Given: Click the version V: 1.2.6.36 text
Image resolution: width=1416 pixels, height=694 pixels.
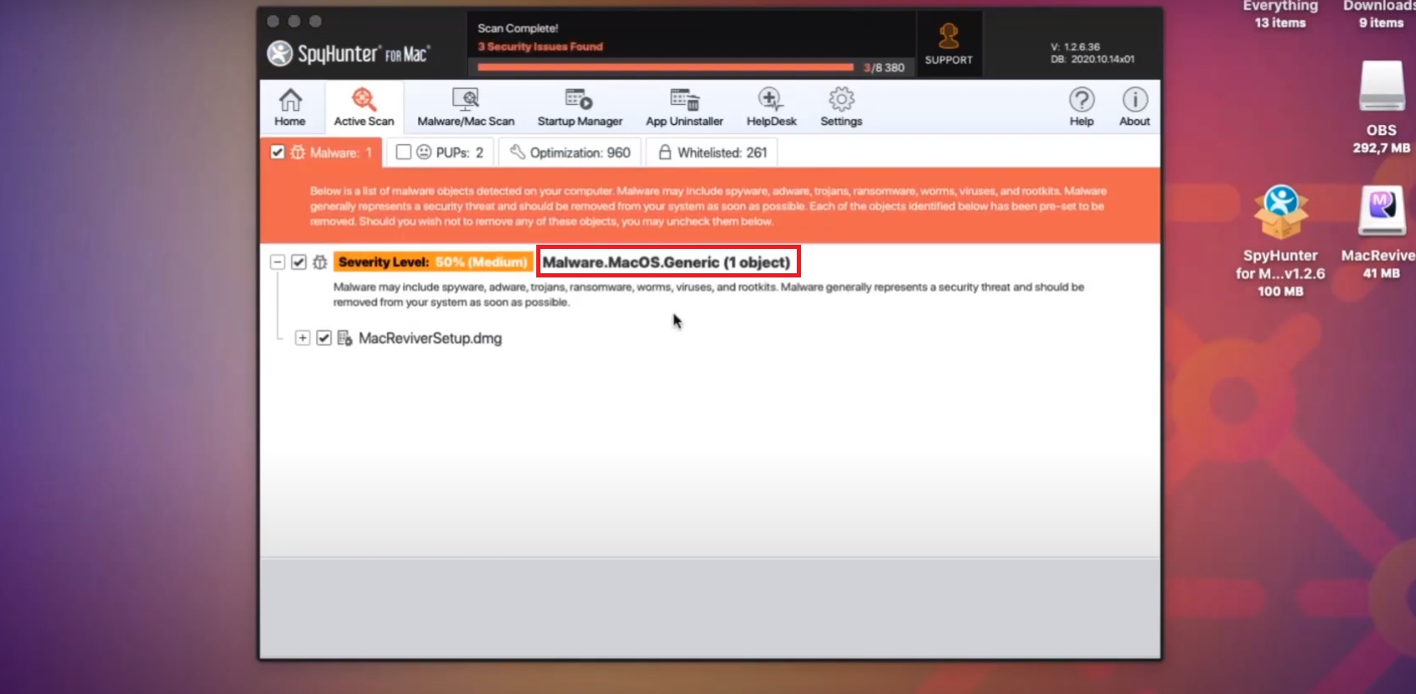Looking at the screenshot, I should point(1075,47).
